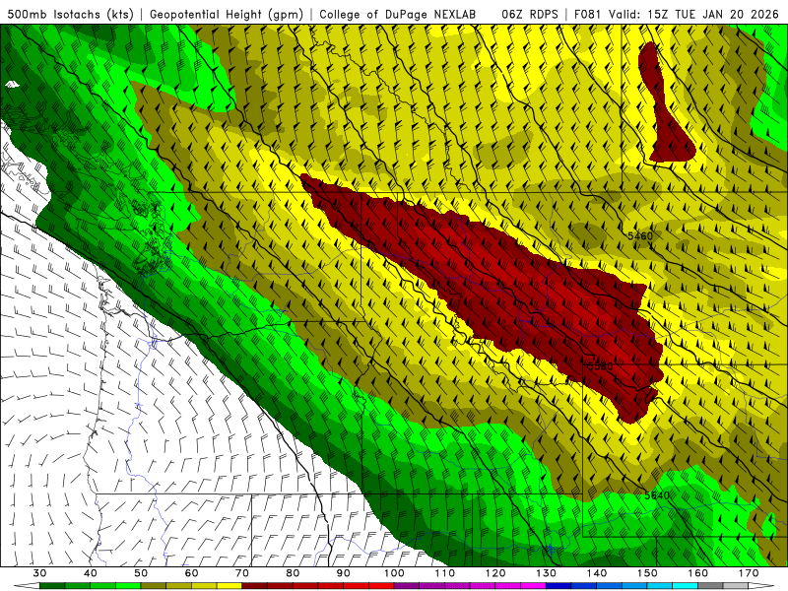Click the 70 knot color scale label

coord(242,573)
